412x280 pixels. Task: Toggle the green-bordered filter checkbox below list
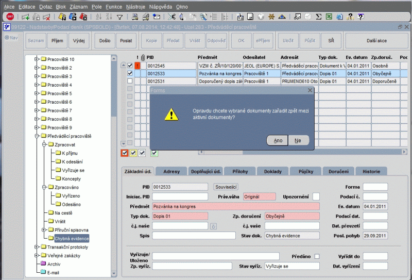tap(154, 153)
